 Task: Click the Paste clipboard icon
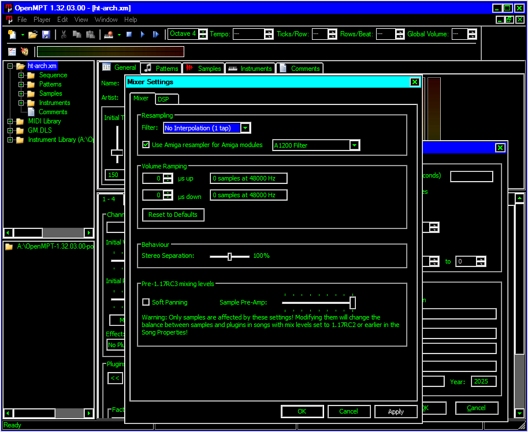[x=90, y=34]
